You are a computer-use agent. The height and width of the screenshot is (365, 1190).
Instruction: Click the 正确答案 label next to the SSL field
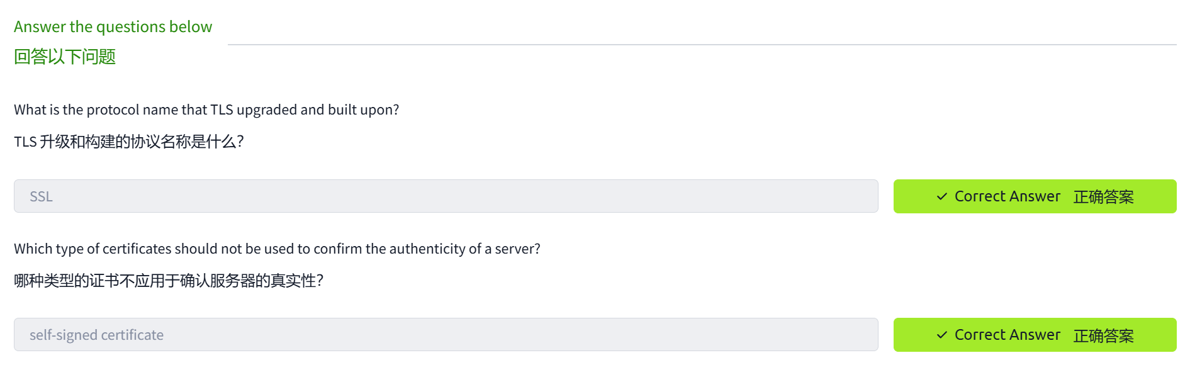[x=1103, y=197]
